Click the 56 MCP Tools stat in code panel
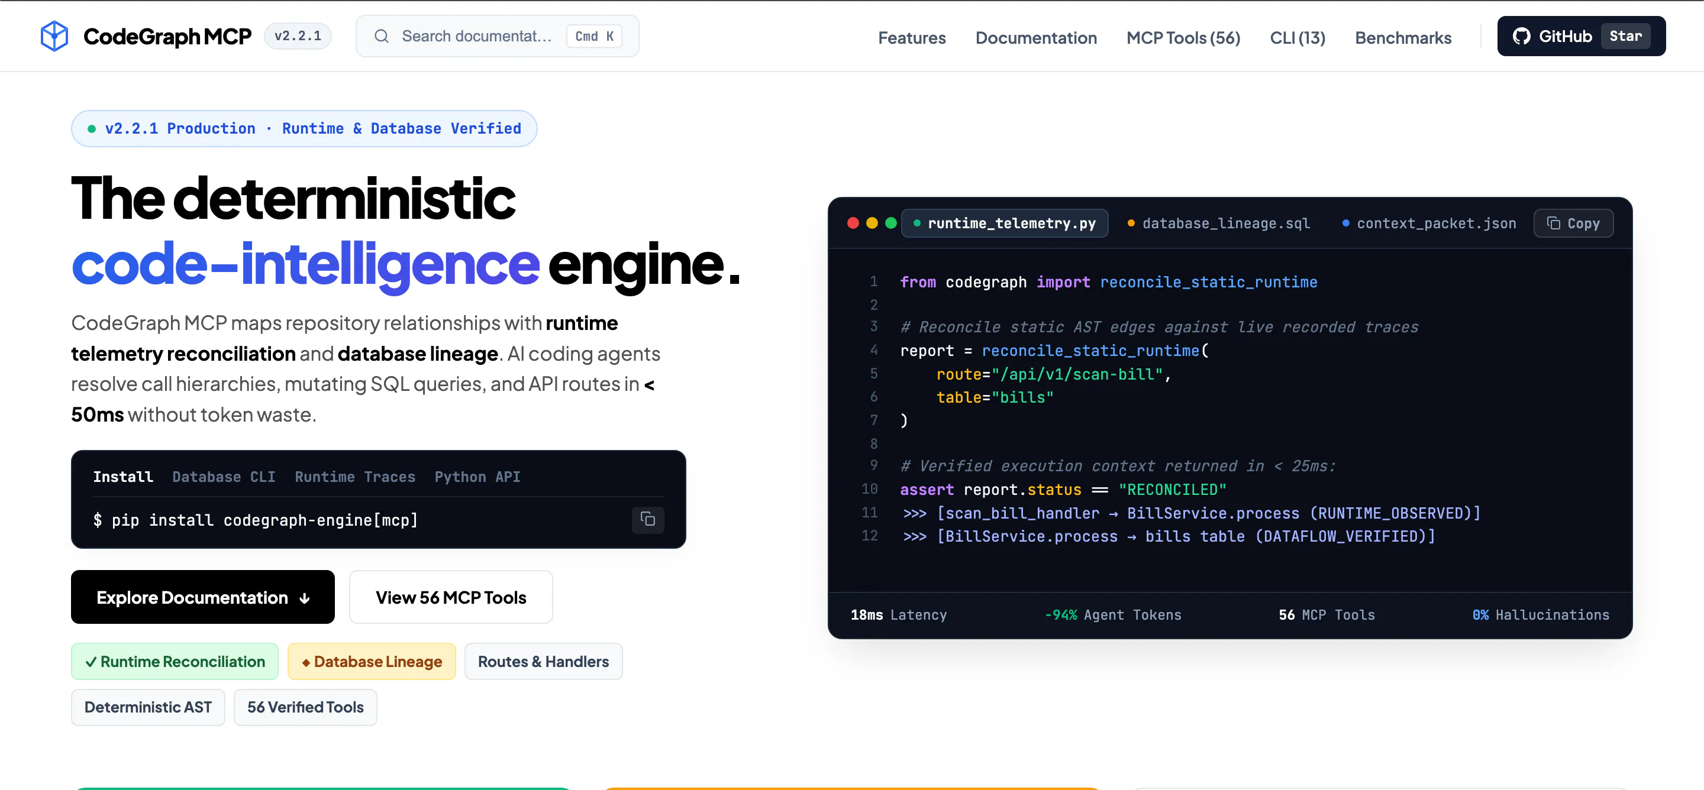 point(1327,615)
